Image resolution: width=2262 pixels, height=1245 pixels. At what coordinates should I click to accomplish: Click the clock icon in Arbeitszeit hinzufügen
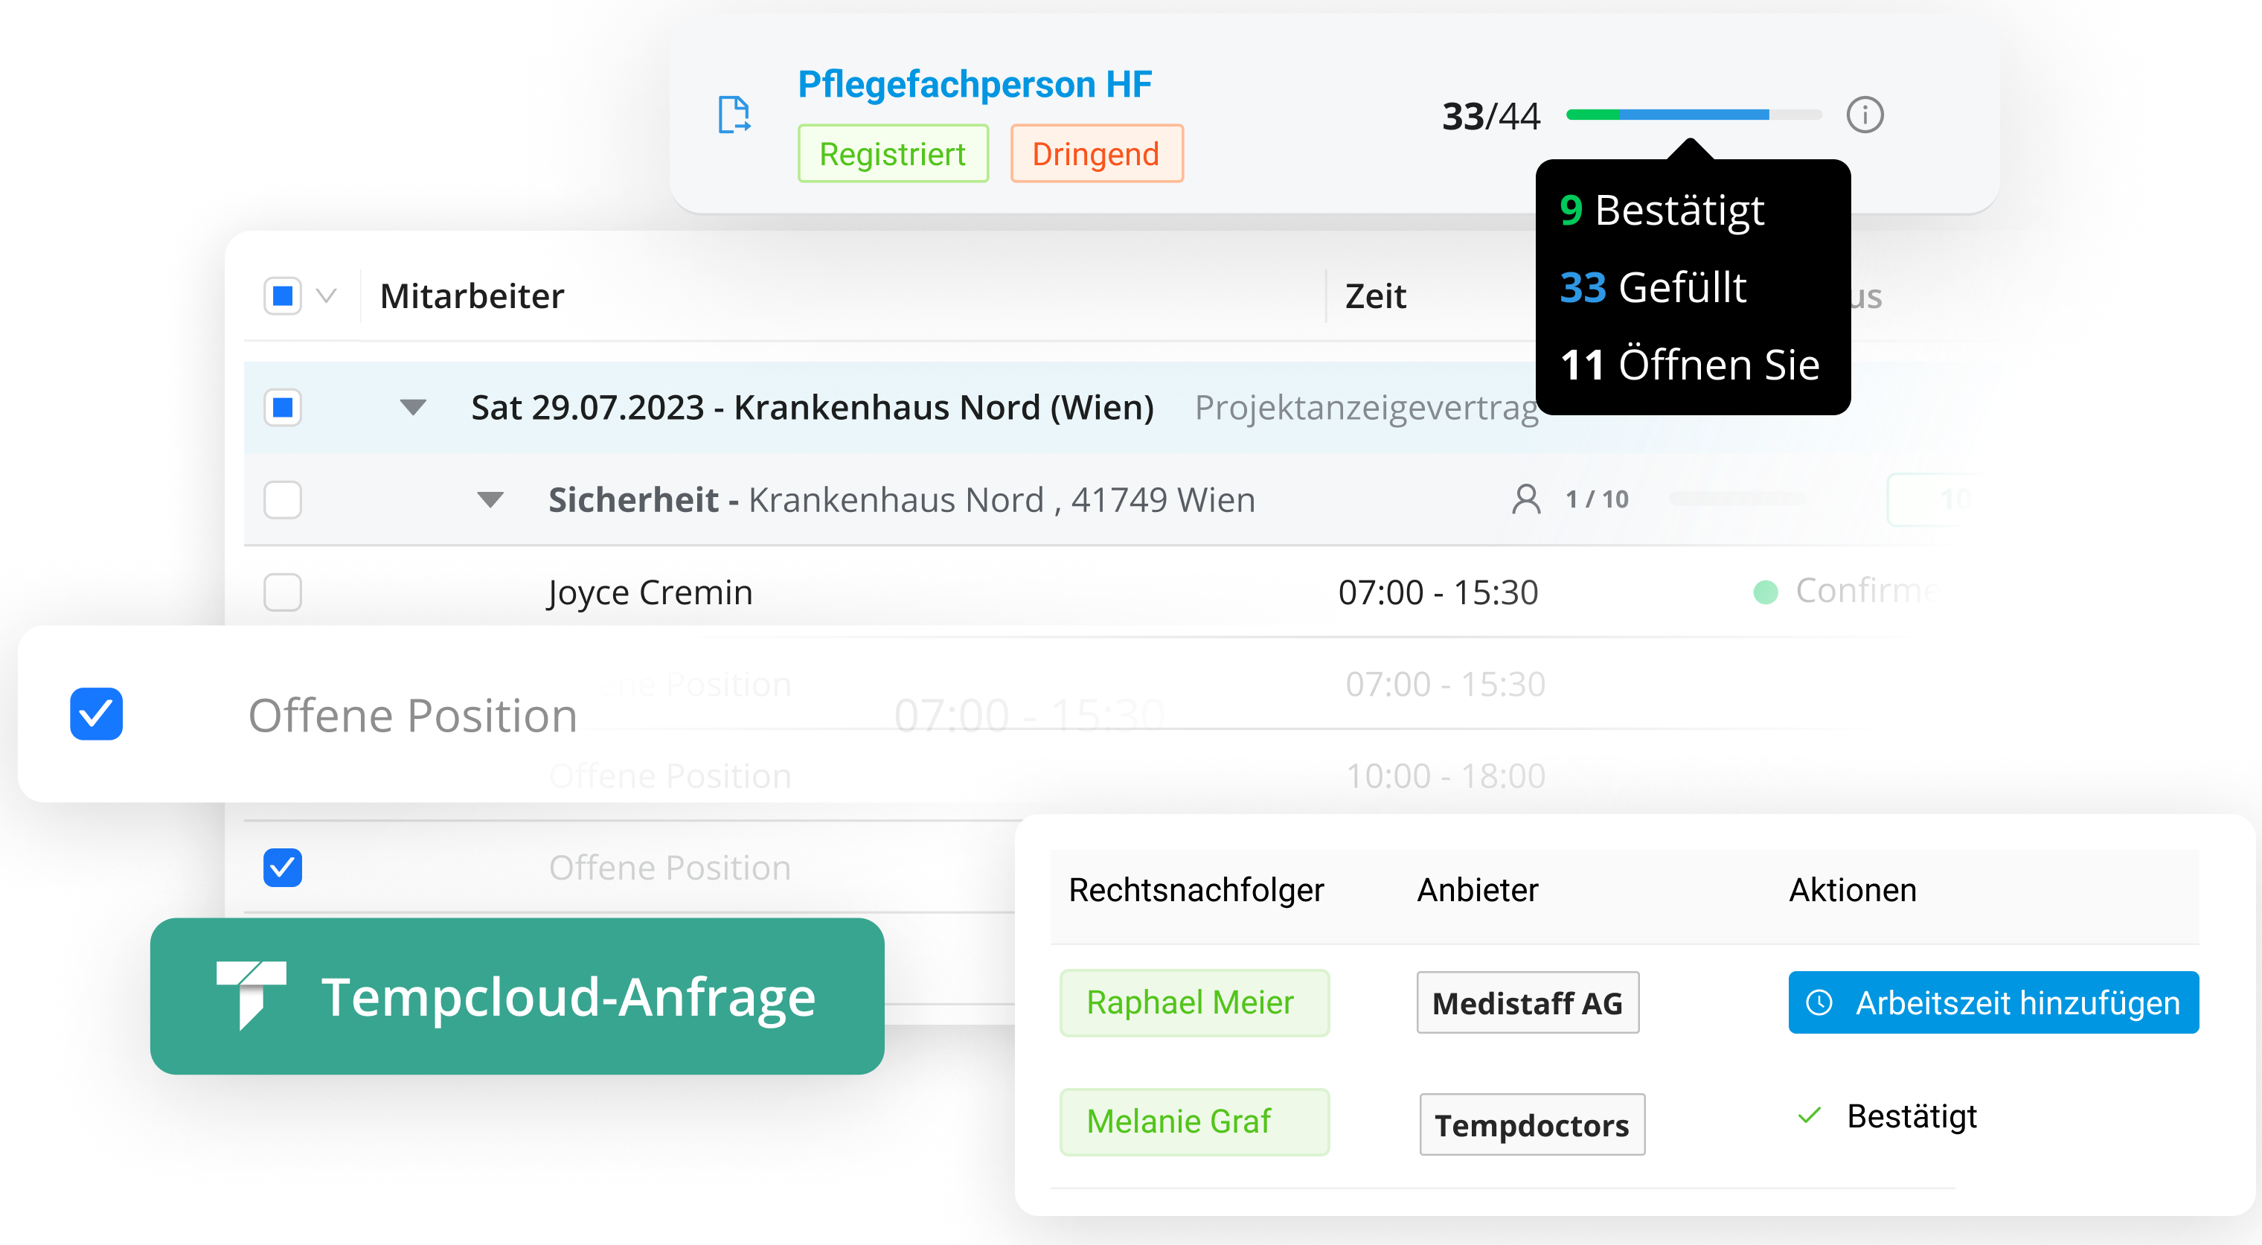[1819, 1002]
